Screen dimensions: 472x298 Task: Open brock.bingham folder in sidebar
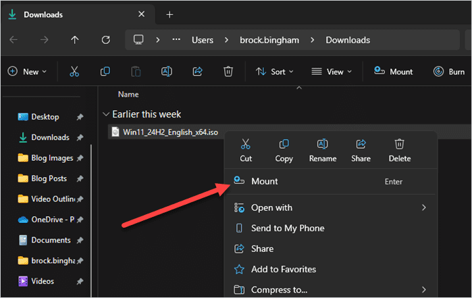[46, 261]
